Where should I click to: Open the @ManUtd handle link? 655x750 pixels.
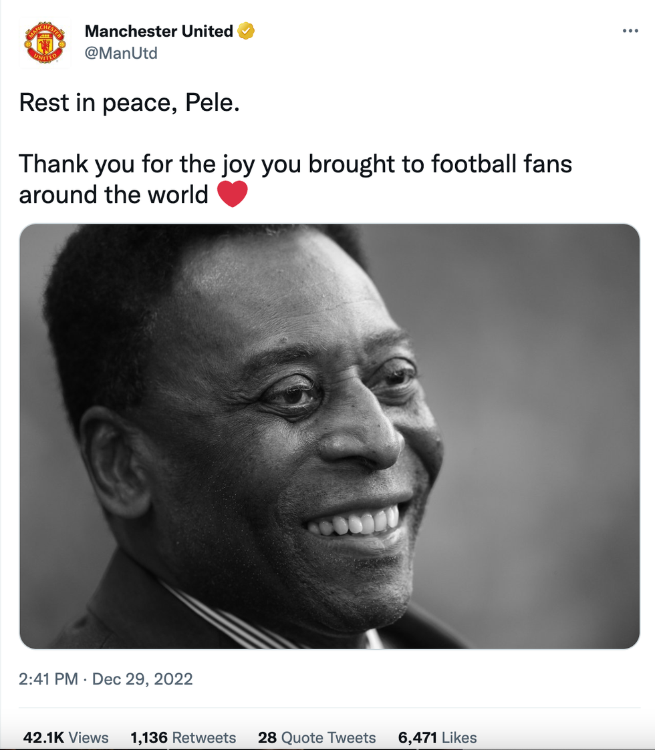point(121,53)
